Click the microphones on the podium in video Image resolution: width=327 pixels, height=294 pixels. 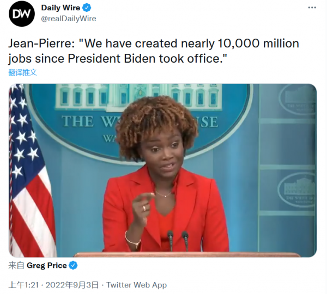click(178, 241)
